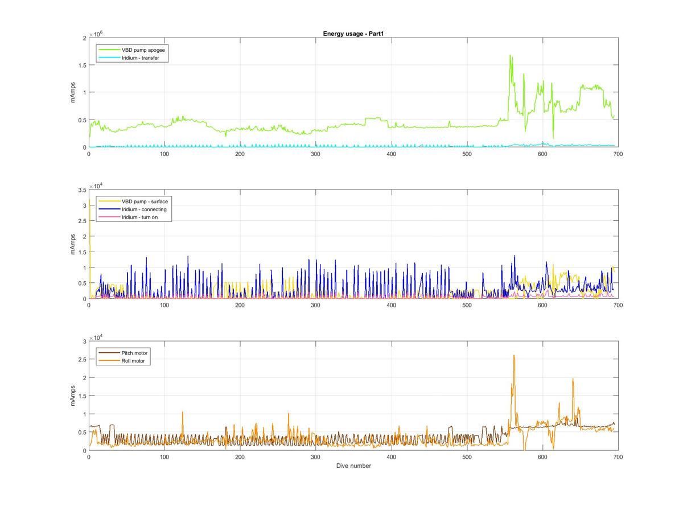The image size is (683, 506).
Task: Click x-tick '500' under the middle plot
Action: coord(467,305)
